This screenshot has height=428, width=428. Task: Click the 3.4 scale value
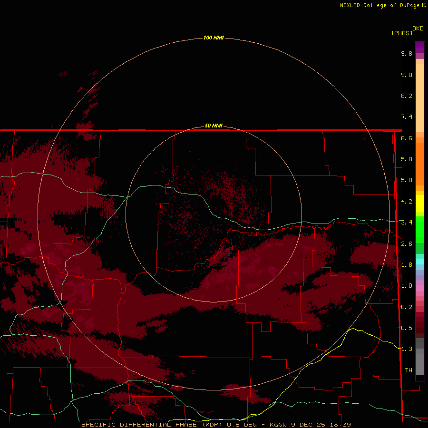[x=407, y=223]
